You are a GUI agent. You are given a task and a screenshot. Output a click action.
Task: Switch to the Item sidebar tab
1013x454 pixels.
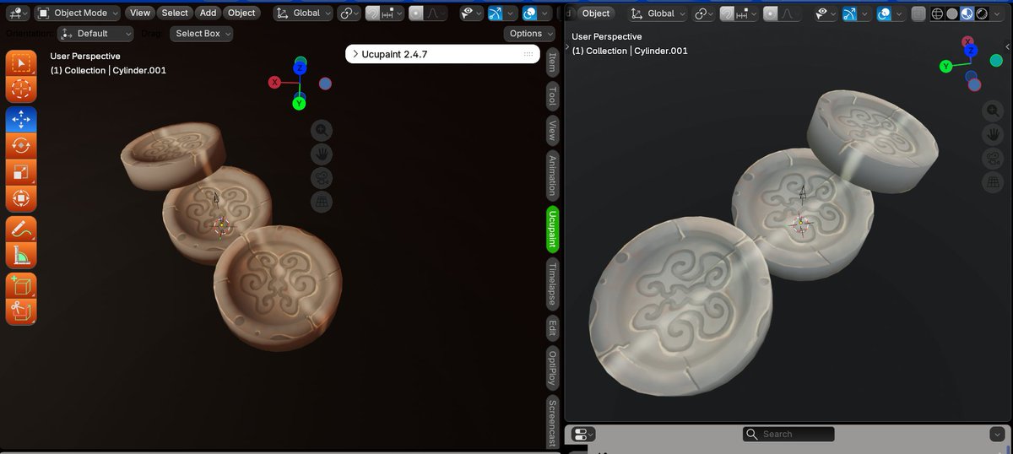coord(552,62)
